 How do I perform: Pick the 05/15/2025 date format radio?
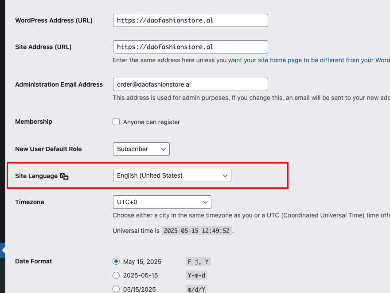point(116,289)
